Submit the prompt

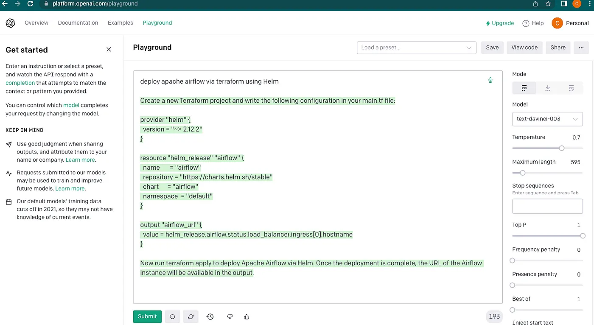click(x=147, y=317)
